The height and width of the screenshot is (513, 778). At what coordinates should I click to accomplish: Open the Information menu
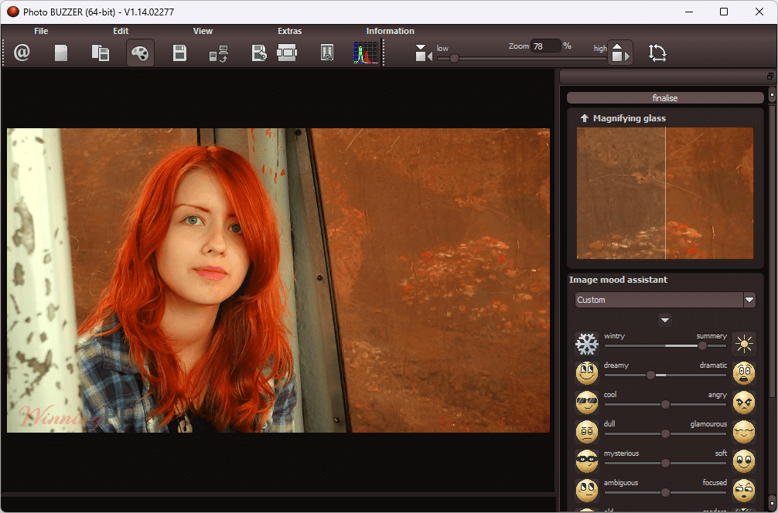click(390, 31)
